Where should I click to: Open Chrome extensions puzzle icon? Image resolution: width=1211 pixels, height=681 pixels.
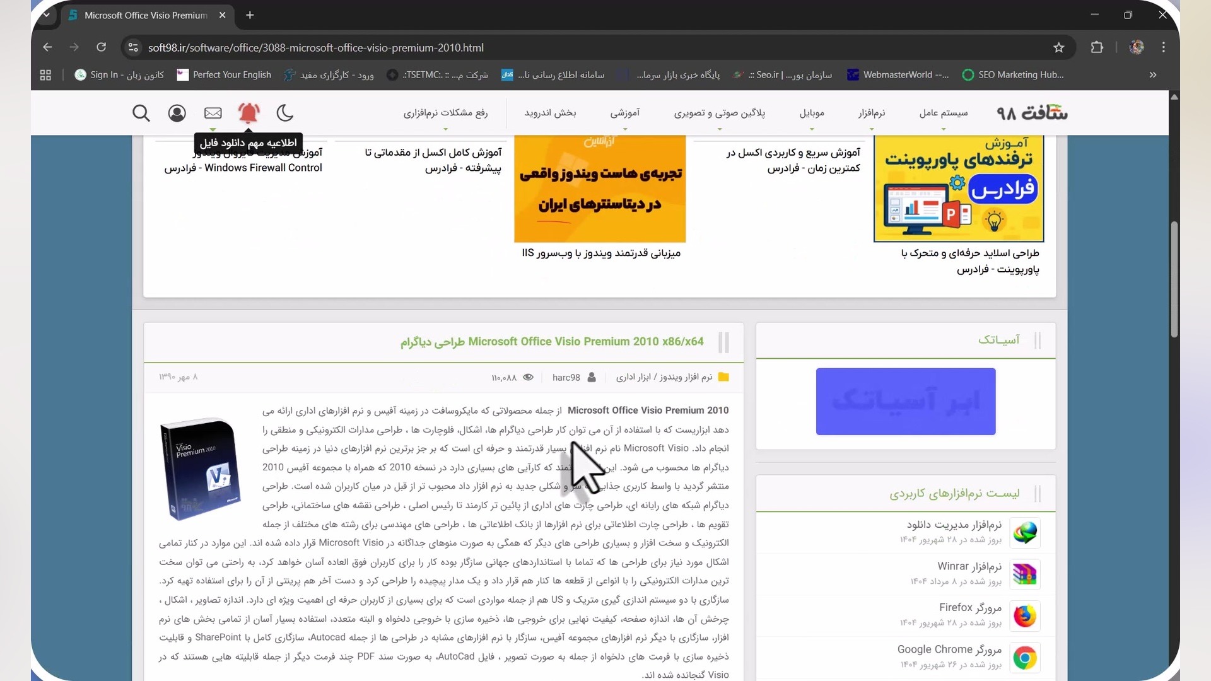[1097, 48]
